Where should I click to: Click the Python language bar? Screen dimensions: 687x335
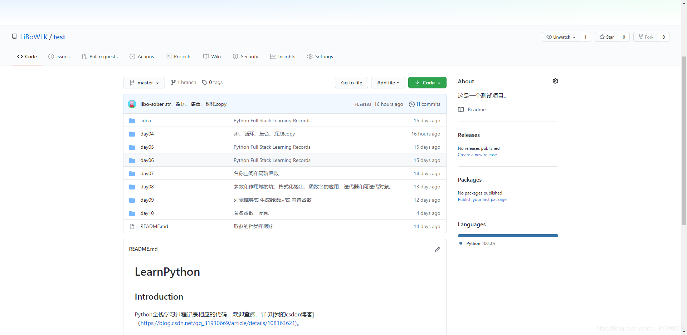coord(508,236)
